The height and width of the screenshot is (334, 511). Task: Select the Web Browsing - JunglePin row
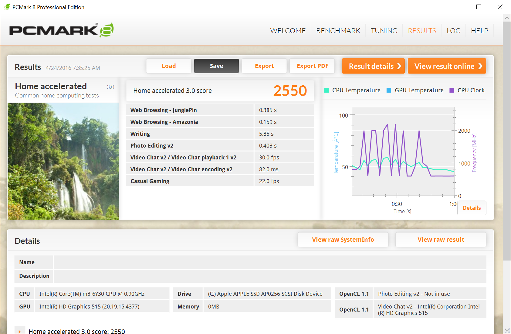220,110
